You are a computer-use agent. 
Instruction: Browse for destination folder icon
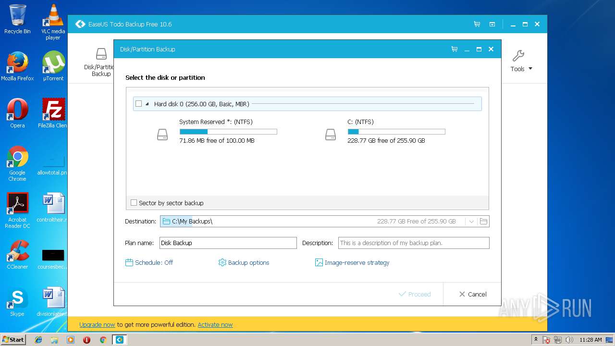(483, 222)
